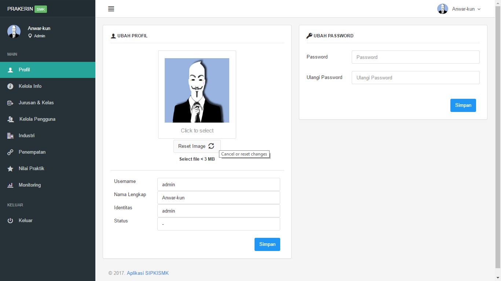Click the Anwar-kun name in top bar
This screenshot has height=281, width=501.
tap(463, 9)
